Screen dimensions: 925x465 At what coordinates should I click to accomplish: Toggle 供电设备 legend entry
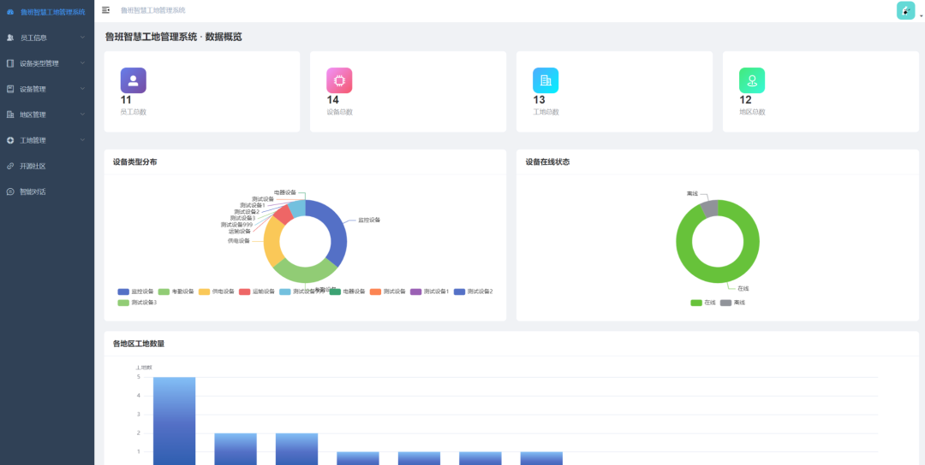tap(217, 291)
